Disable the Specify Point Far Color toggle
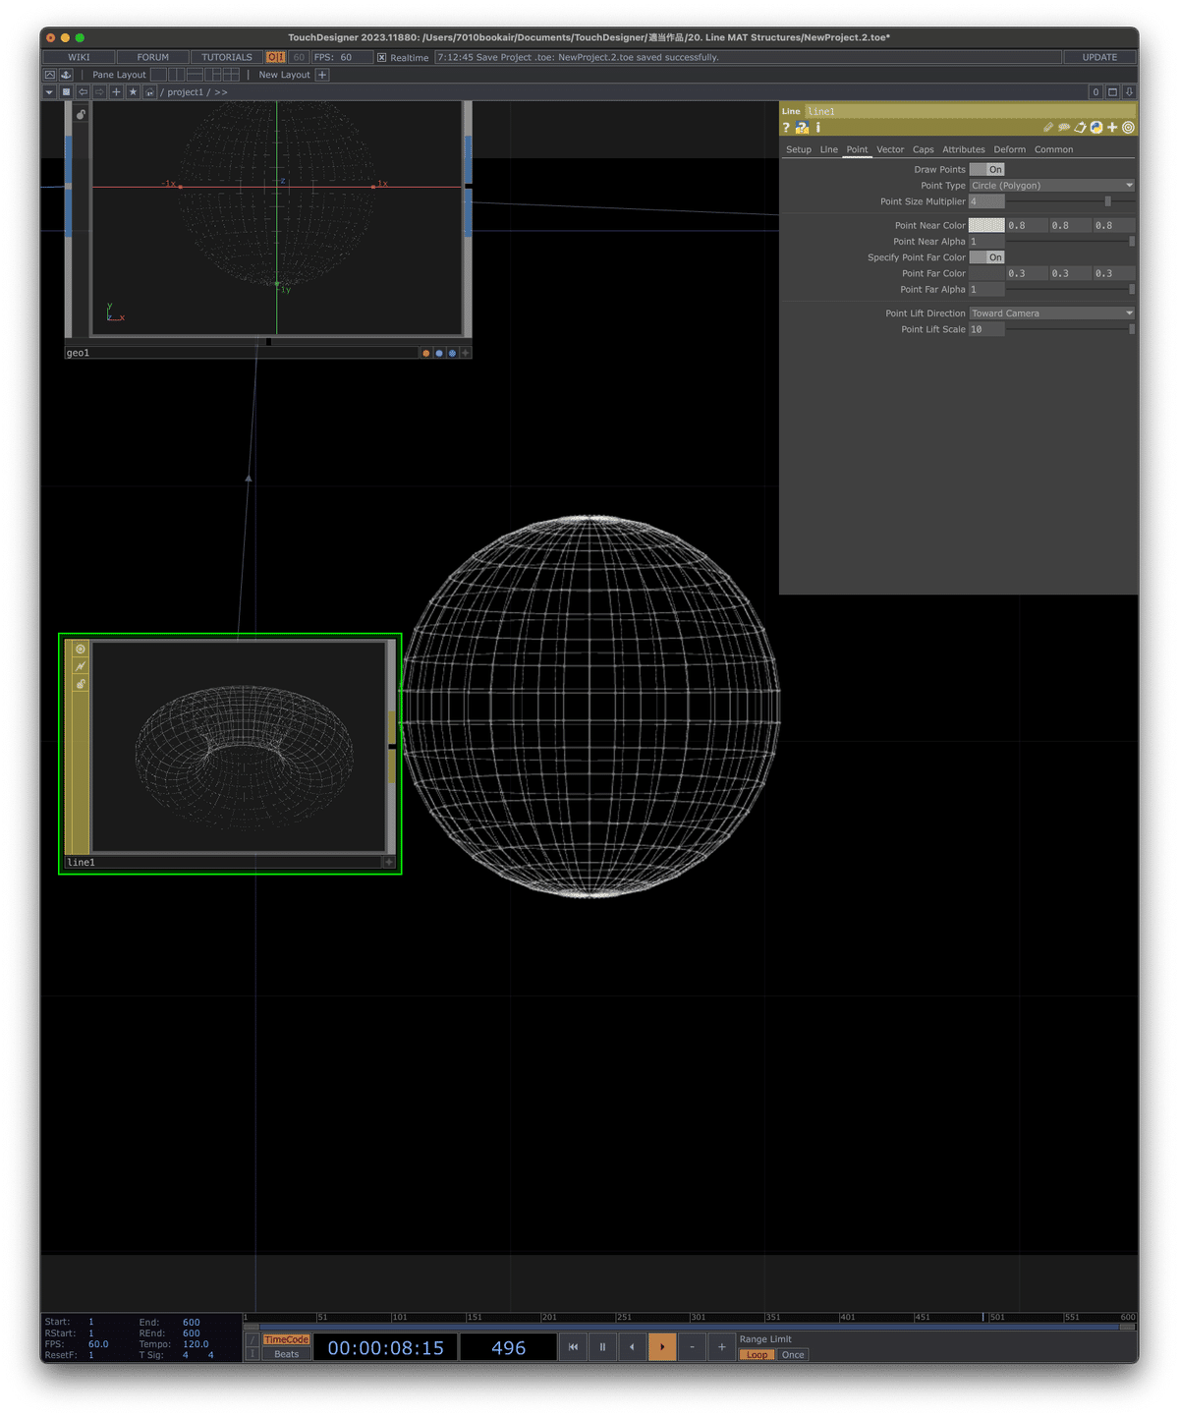The image size is (1179, 1417). pyautogui.click(x=986, y=257)
